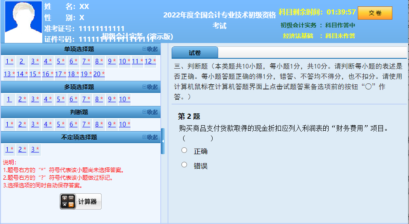Viewport: 409px width, 224px height.
Task: Select 错误 radio option
Action: click(x=184, y=164)
